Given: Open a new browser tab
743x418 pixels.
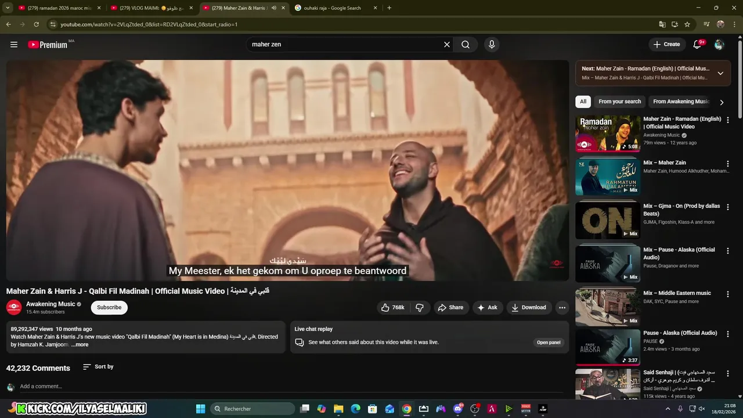Looking at the screenshot, I should tap(389, 8).
